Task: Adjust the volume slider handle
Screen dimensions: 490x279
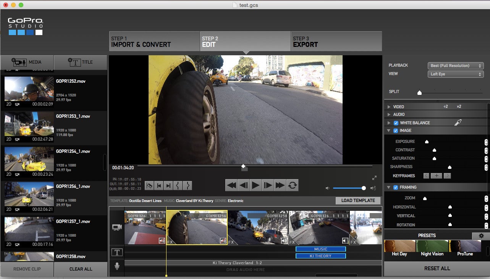Action: pyautogui.click(x=364, y=188)
